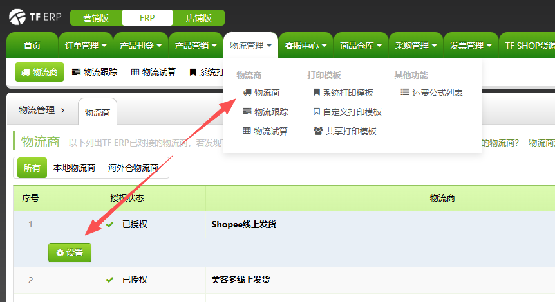The image size is (555, 302).
Task: Select the 所有 filter button
Action: 32,168
